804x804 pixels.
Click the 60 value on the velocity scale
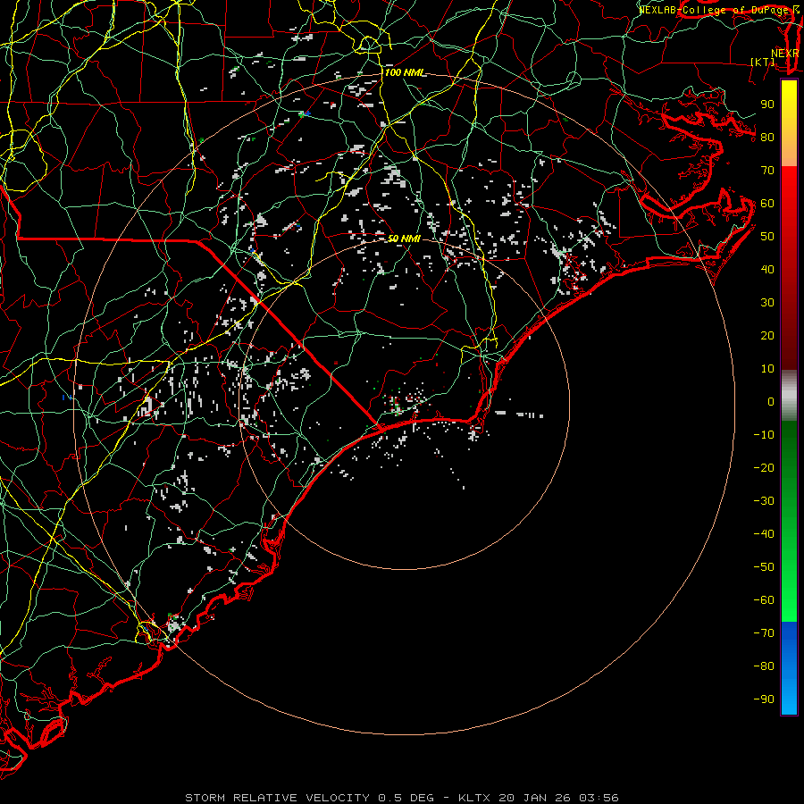click(x=767, y=204)
